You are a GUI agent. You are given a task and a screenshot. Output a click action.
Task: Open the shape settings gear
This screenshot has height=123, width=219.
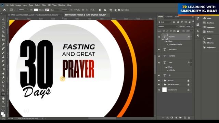tap(116, 10)
